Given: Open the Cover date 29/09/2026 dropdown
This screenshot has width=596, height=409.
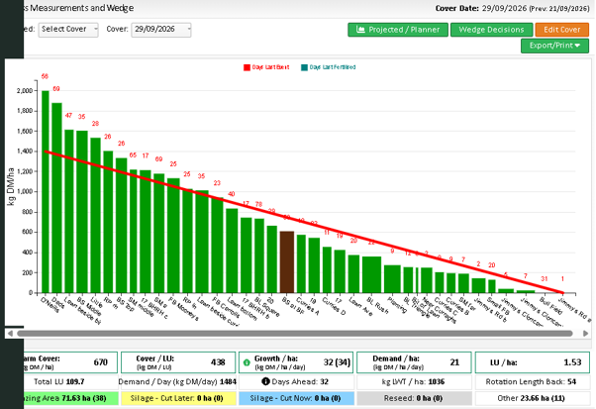Looking at the screenshot, I should click(x=161, y=30).
